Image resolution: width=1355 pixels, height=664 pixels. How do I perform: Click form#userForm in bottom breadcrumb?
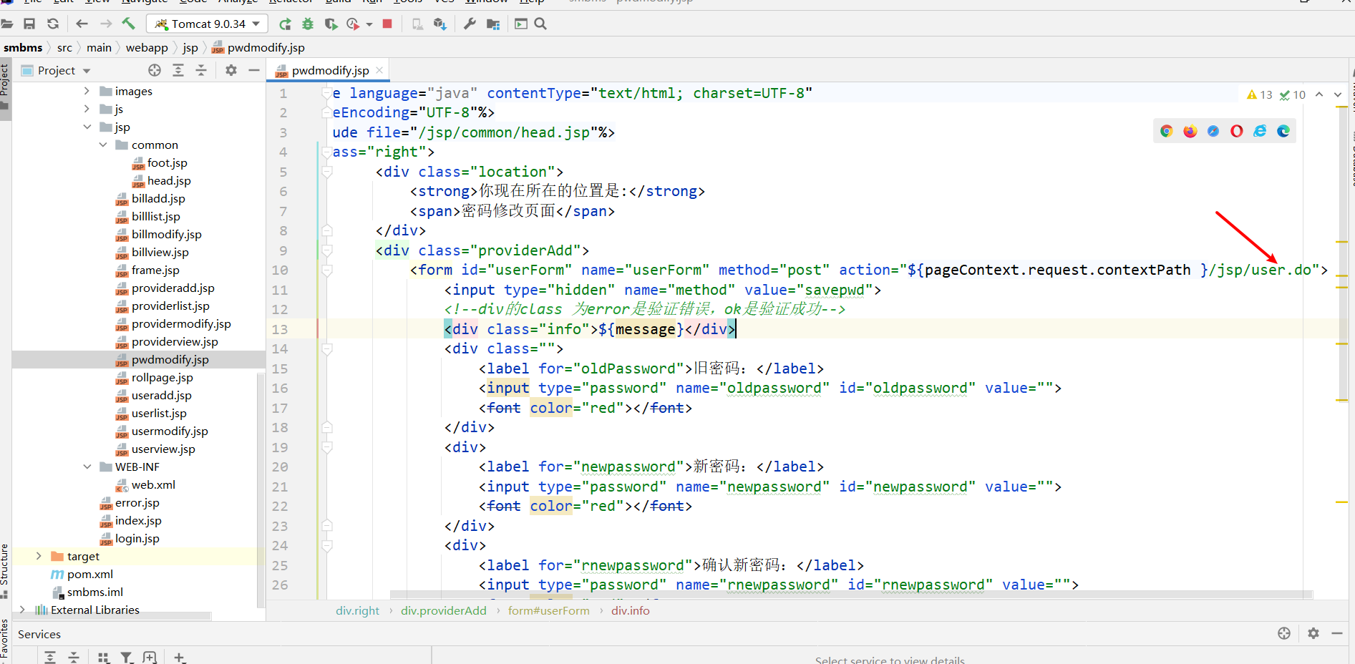coord(548,610)
